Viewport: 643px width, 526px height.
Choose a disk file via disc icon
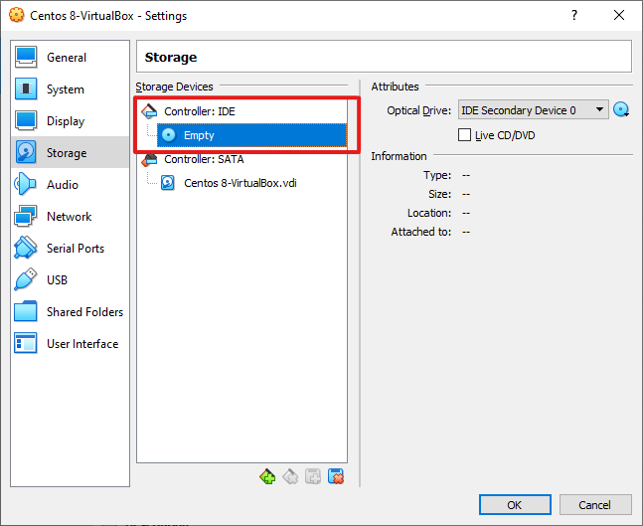(x=621, y=109)
